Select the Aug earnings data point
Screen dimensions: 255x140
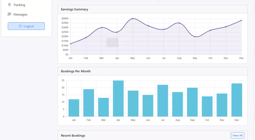[179, 23]
